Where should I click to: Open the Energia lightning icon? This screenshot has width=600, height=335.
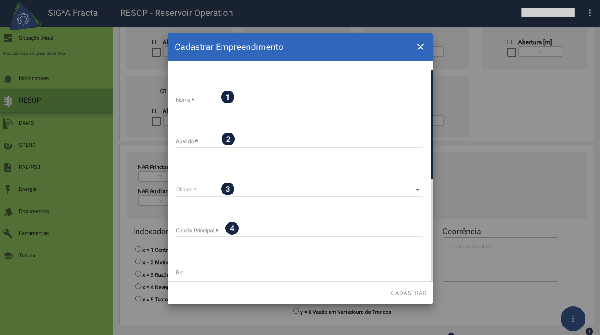coord(8,189)
